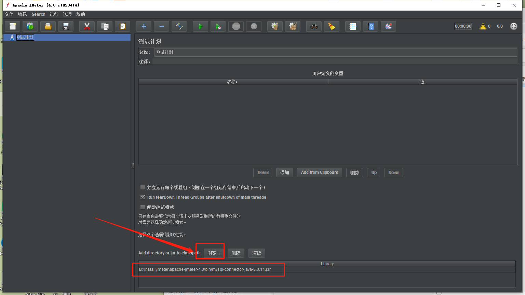Click the 00:00:00 elapsed time display
Viewport: 525px width, 295px height.
click(463, 26)
